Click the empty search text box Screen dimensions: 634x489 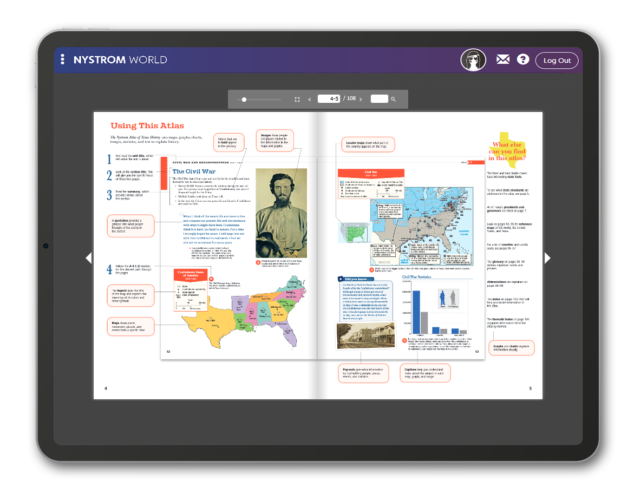pyautogui.click(x=379, y=99)
